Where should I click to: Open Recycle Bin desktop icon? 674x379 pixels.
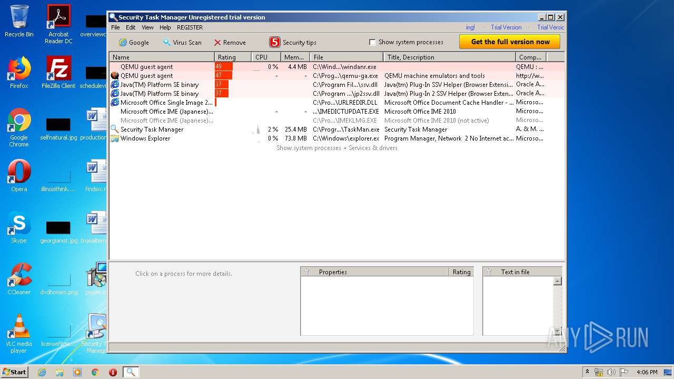[19, 21]
